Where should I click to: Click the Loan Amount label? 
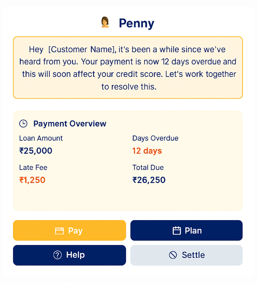click(x=41, y=138)
